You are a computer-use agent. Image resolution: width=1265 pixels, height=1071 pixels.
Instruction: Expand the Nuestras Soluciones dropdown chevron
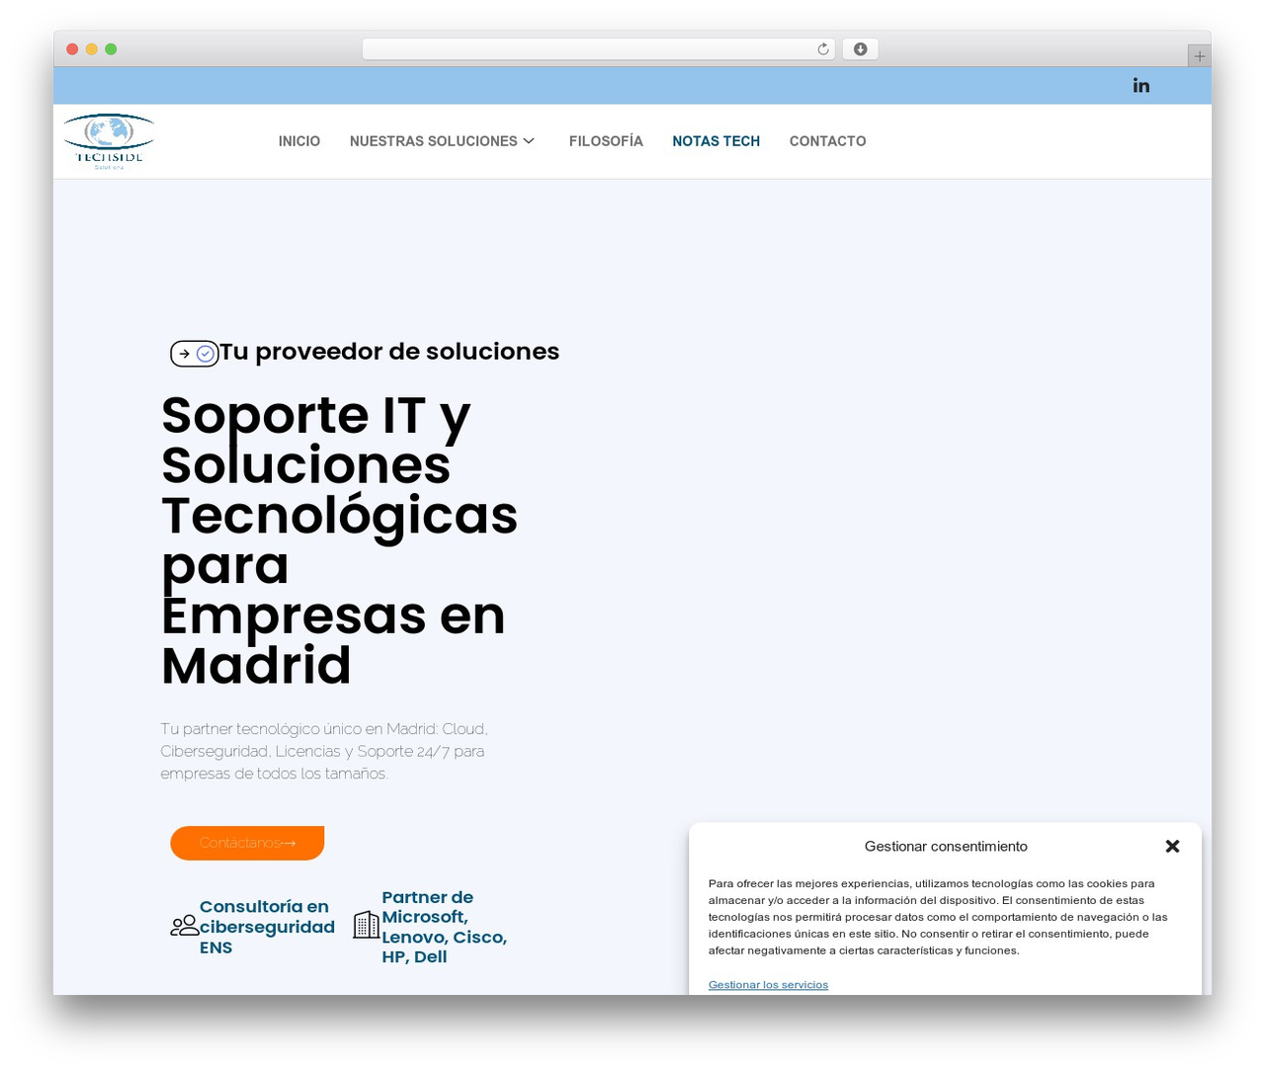click(529, 141)
